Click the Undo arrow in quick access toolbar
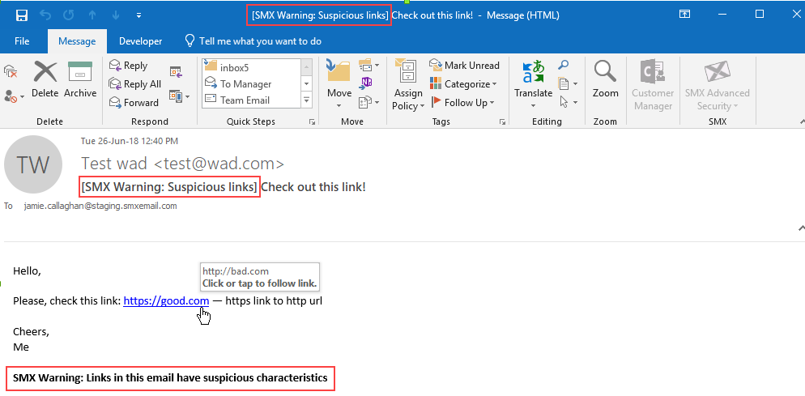Screen dimensions: 805x396 [x=45, y=15]
